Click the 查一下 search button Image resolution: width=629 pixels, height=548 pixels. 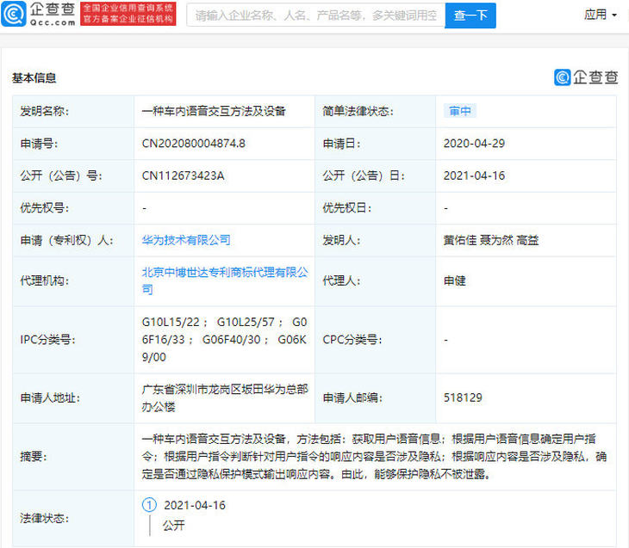470,15
